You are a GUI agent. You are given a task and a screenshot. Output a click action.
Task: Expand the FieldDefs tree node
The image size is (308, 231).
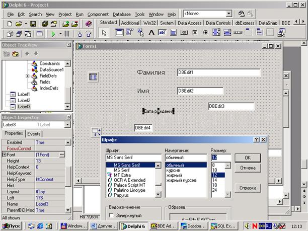(28, 76)
